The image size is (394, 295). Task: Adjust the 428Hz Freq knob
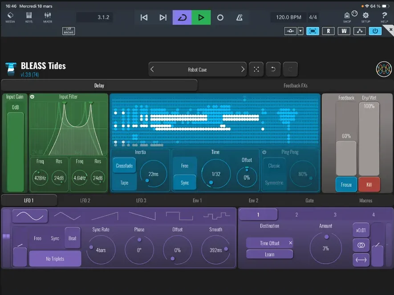click(x=40, y=178)
